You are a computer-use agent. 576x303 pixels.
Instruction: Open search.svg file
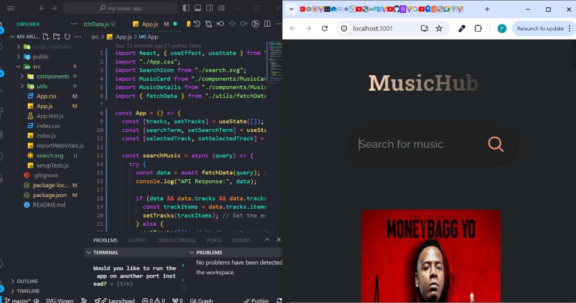coord(50,156)
